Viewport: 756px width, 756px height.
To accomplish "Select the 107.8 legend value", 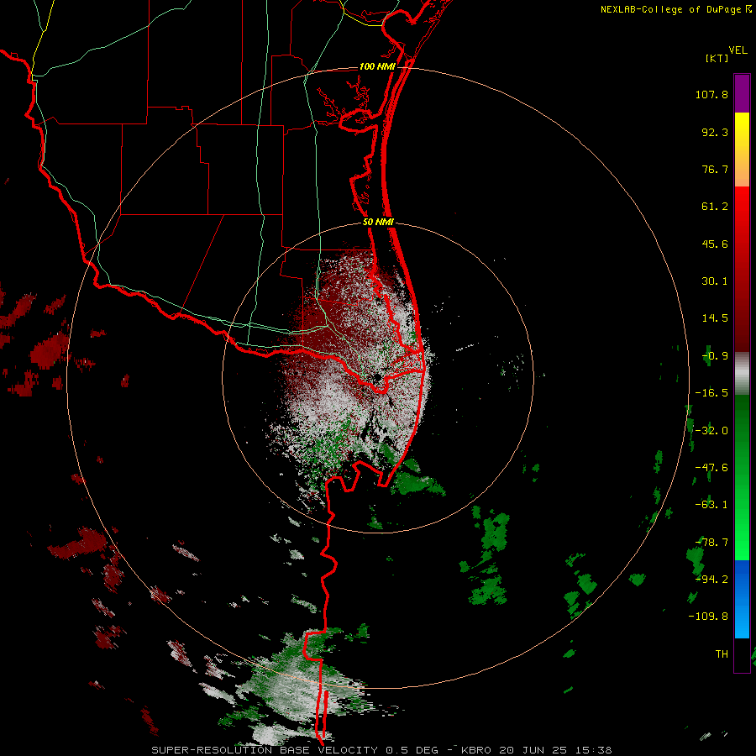I will [711, 94].
